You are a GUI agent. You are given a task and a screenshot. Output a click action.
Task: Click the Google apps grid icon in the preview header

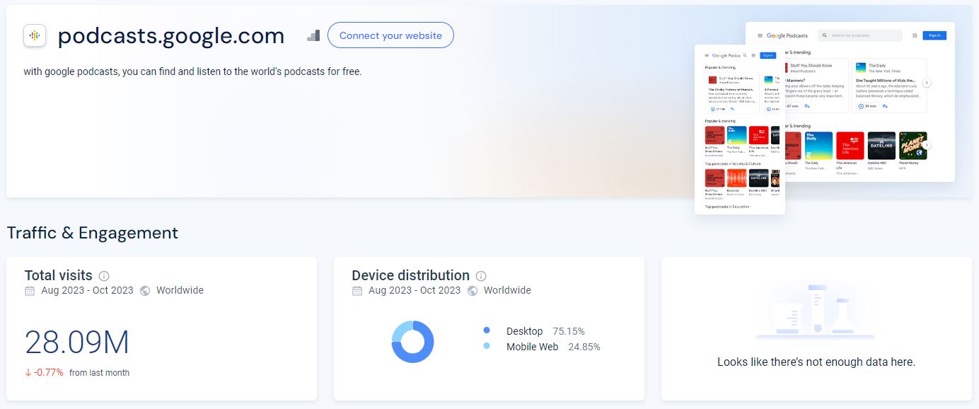click(915, 35)
